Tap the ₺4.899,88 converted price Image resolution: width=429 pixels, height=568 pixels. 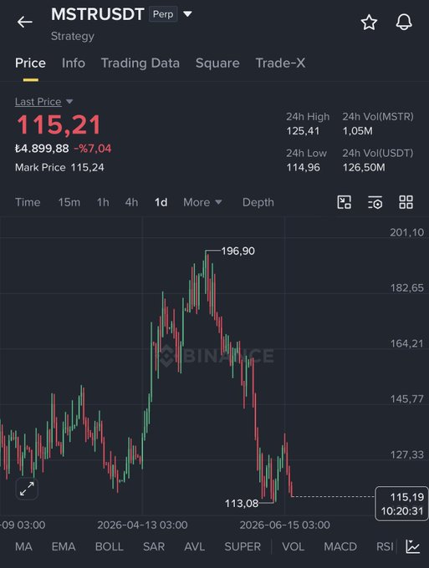(42, 149)
